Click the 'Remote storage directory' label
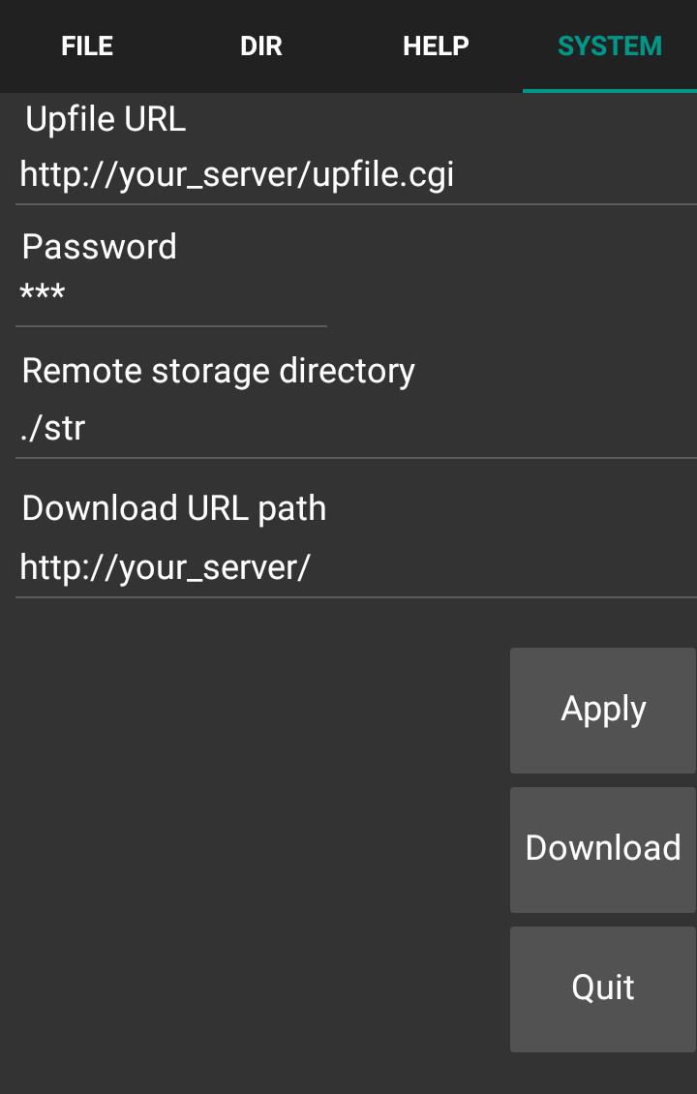 pos(219,372)
